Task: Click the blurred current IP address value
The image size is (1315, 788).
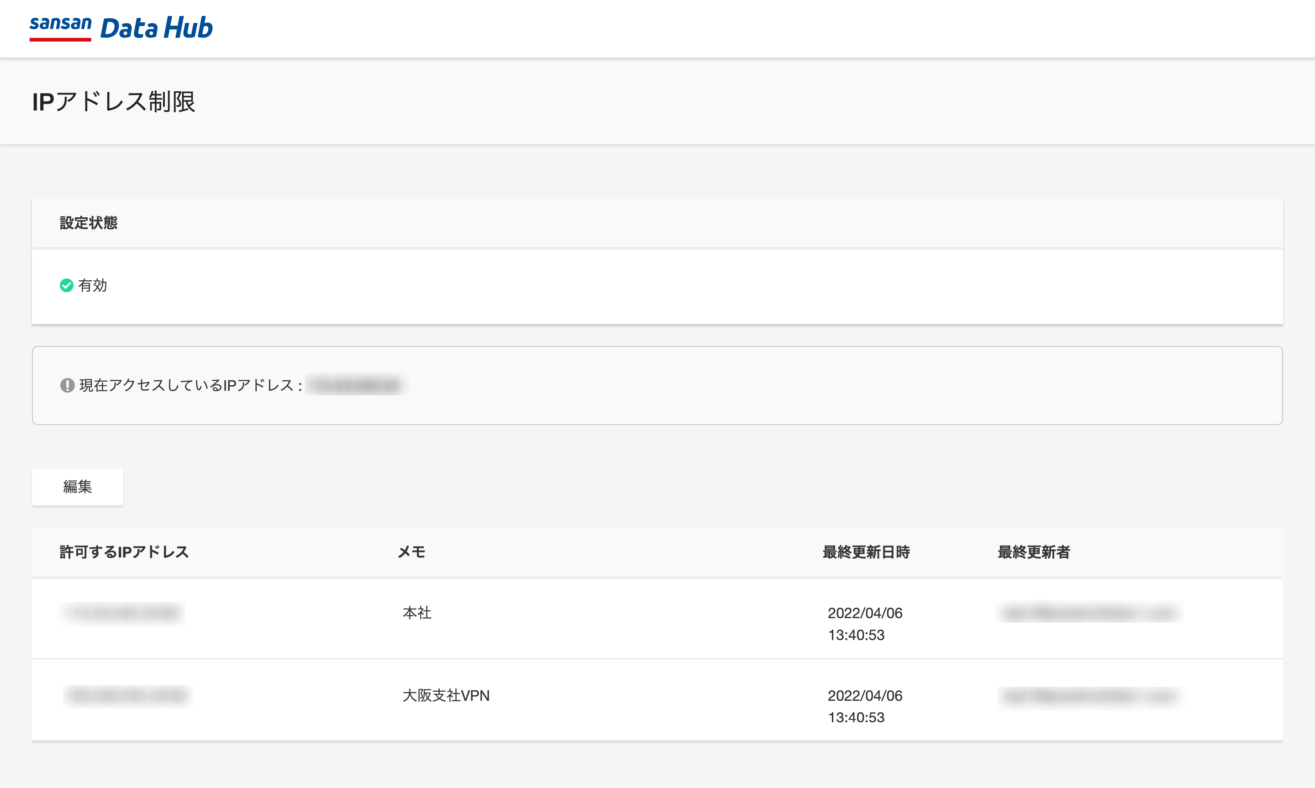Action: click(x=355, y=385)
